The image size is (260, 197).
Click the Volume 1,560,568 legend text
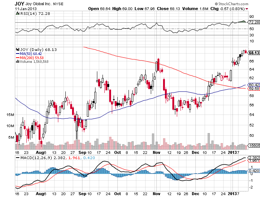tap(34, 62)
